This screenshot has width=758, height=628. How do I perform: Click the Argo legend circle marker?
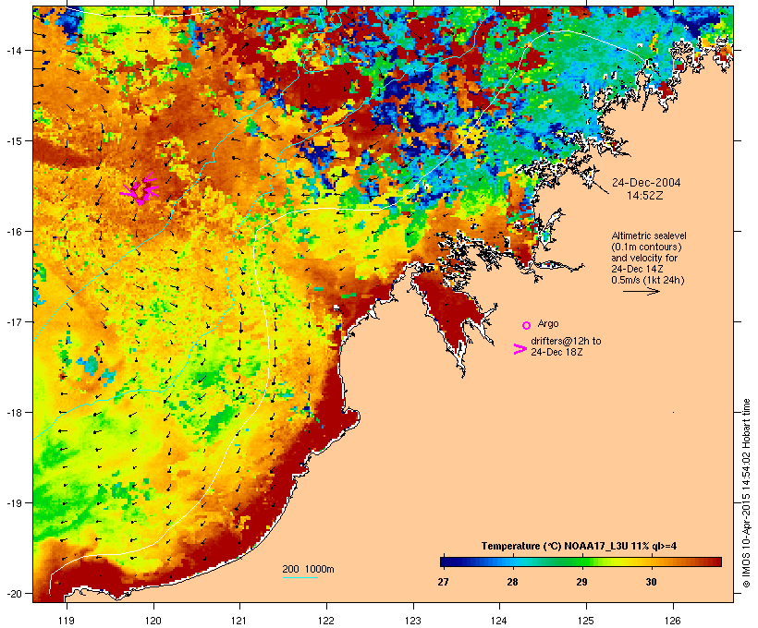[x=527, y=325]
